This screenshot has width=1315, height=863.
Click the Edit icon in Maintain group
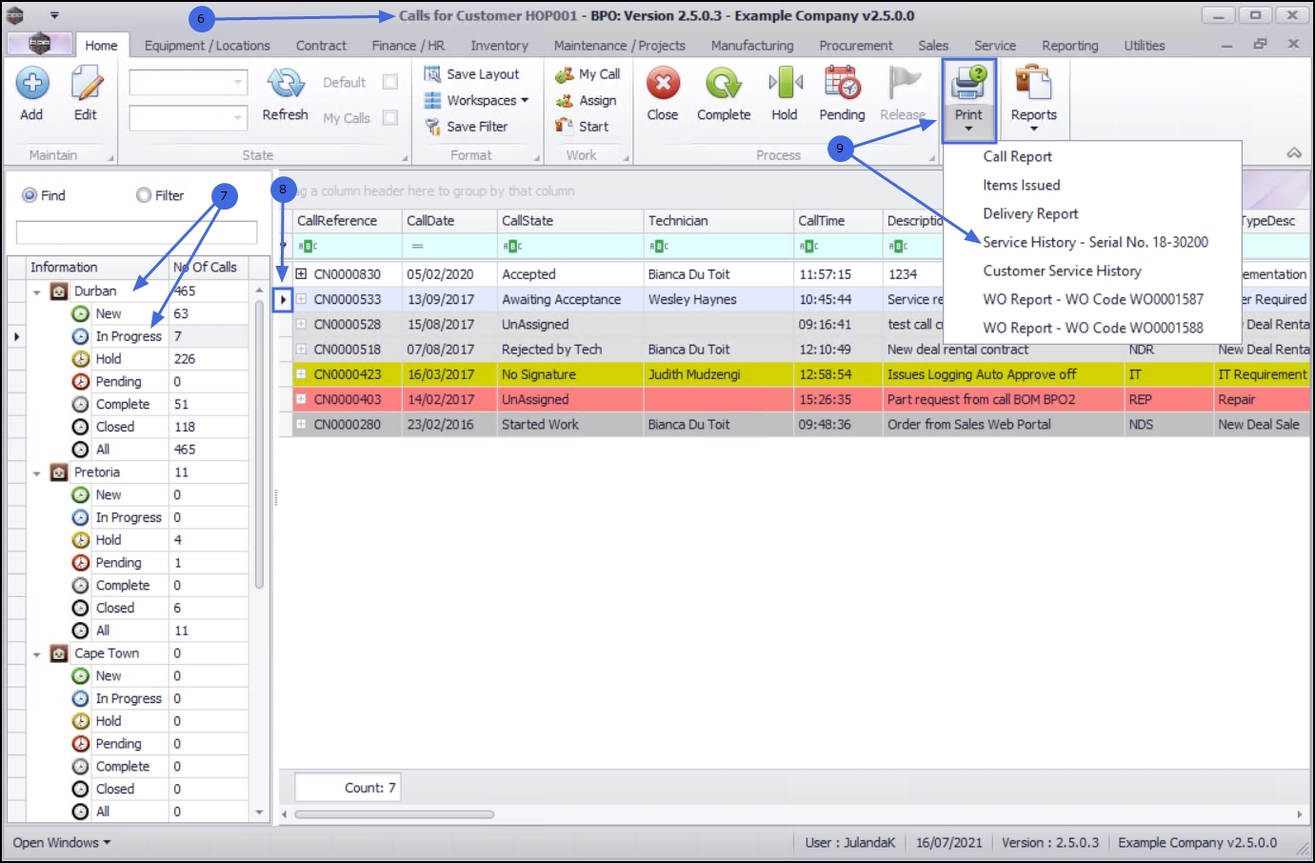(86, 84)
